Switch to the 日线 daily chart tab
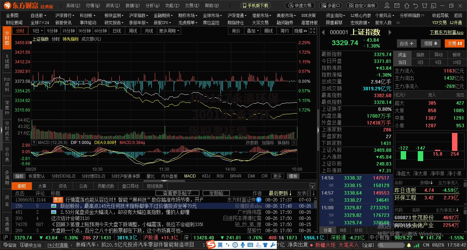Viewport: 467px width, 250px height. [117, 31]
